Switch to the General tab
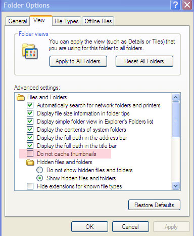 [18, 21]
